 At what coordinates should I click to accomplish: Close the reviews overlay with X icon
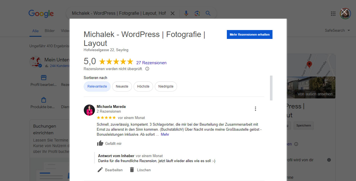[x=344, y=12]
